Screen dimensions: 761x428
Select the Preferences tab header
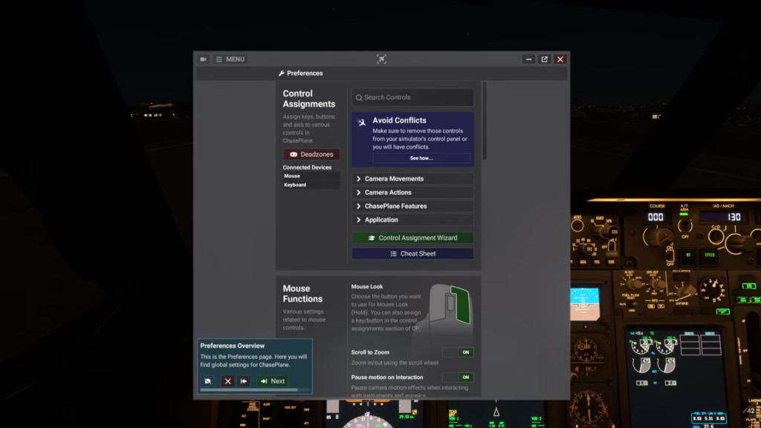click(300, 74)
